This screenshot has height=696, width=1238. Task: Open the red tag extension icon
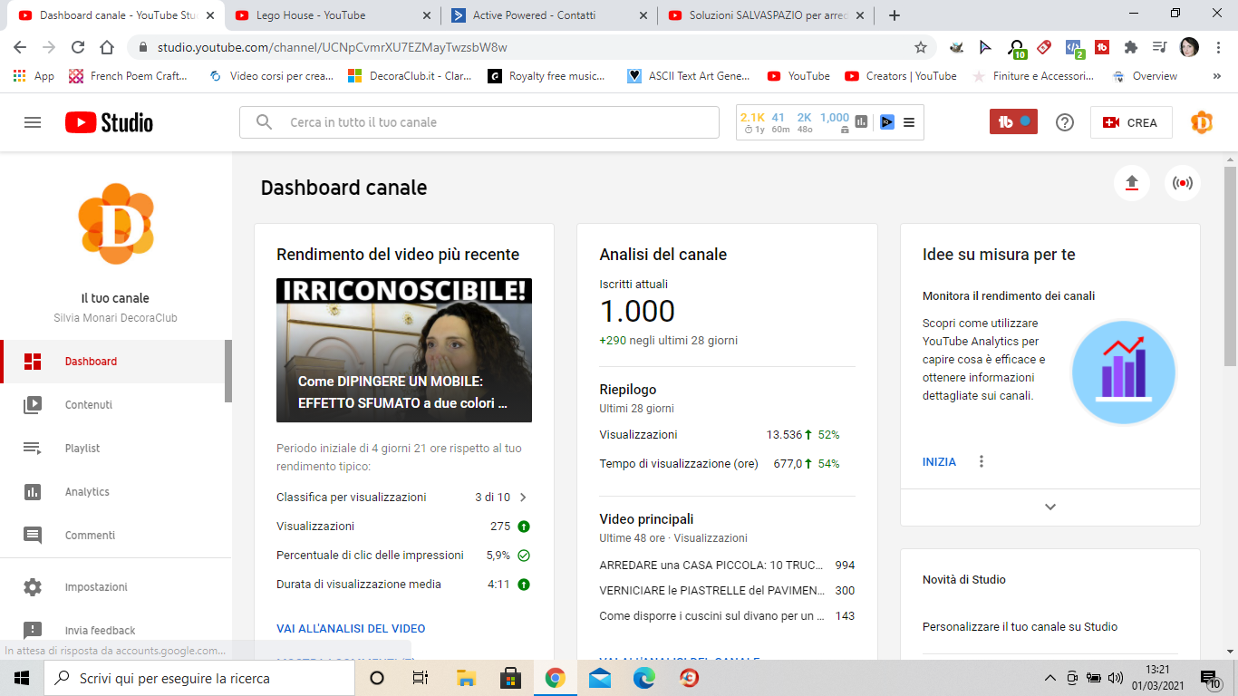1044,47
